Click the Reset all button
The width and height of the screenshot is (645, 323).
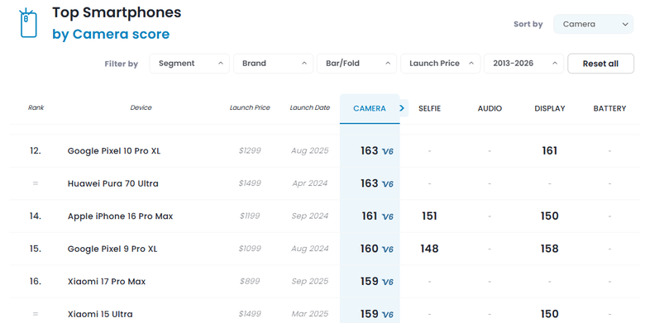click(600, 64)
